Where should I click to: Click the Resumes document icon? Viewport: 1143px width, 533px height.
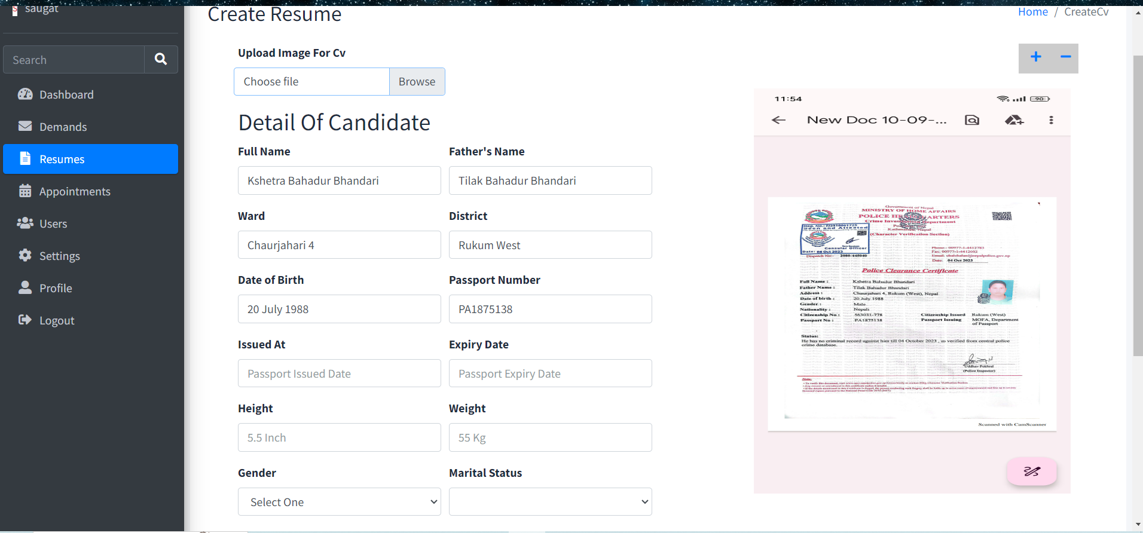coord(25,159)
